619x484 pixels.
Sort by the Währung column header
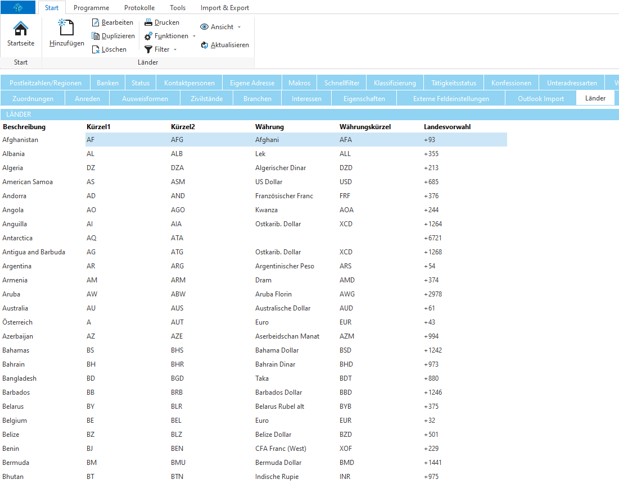pos(269,127)
